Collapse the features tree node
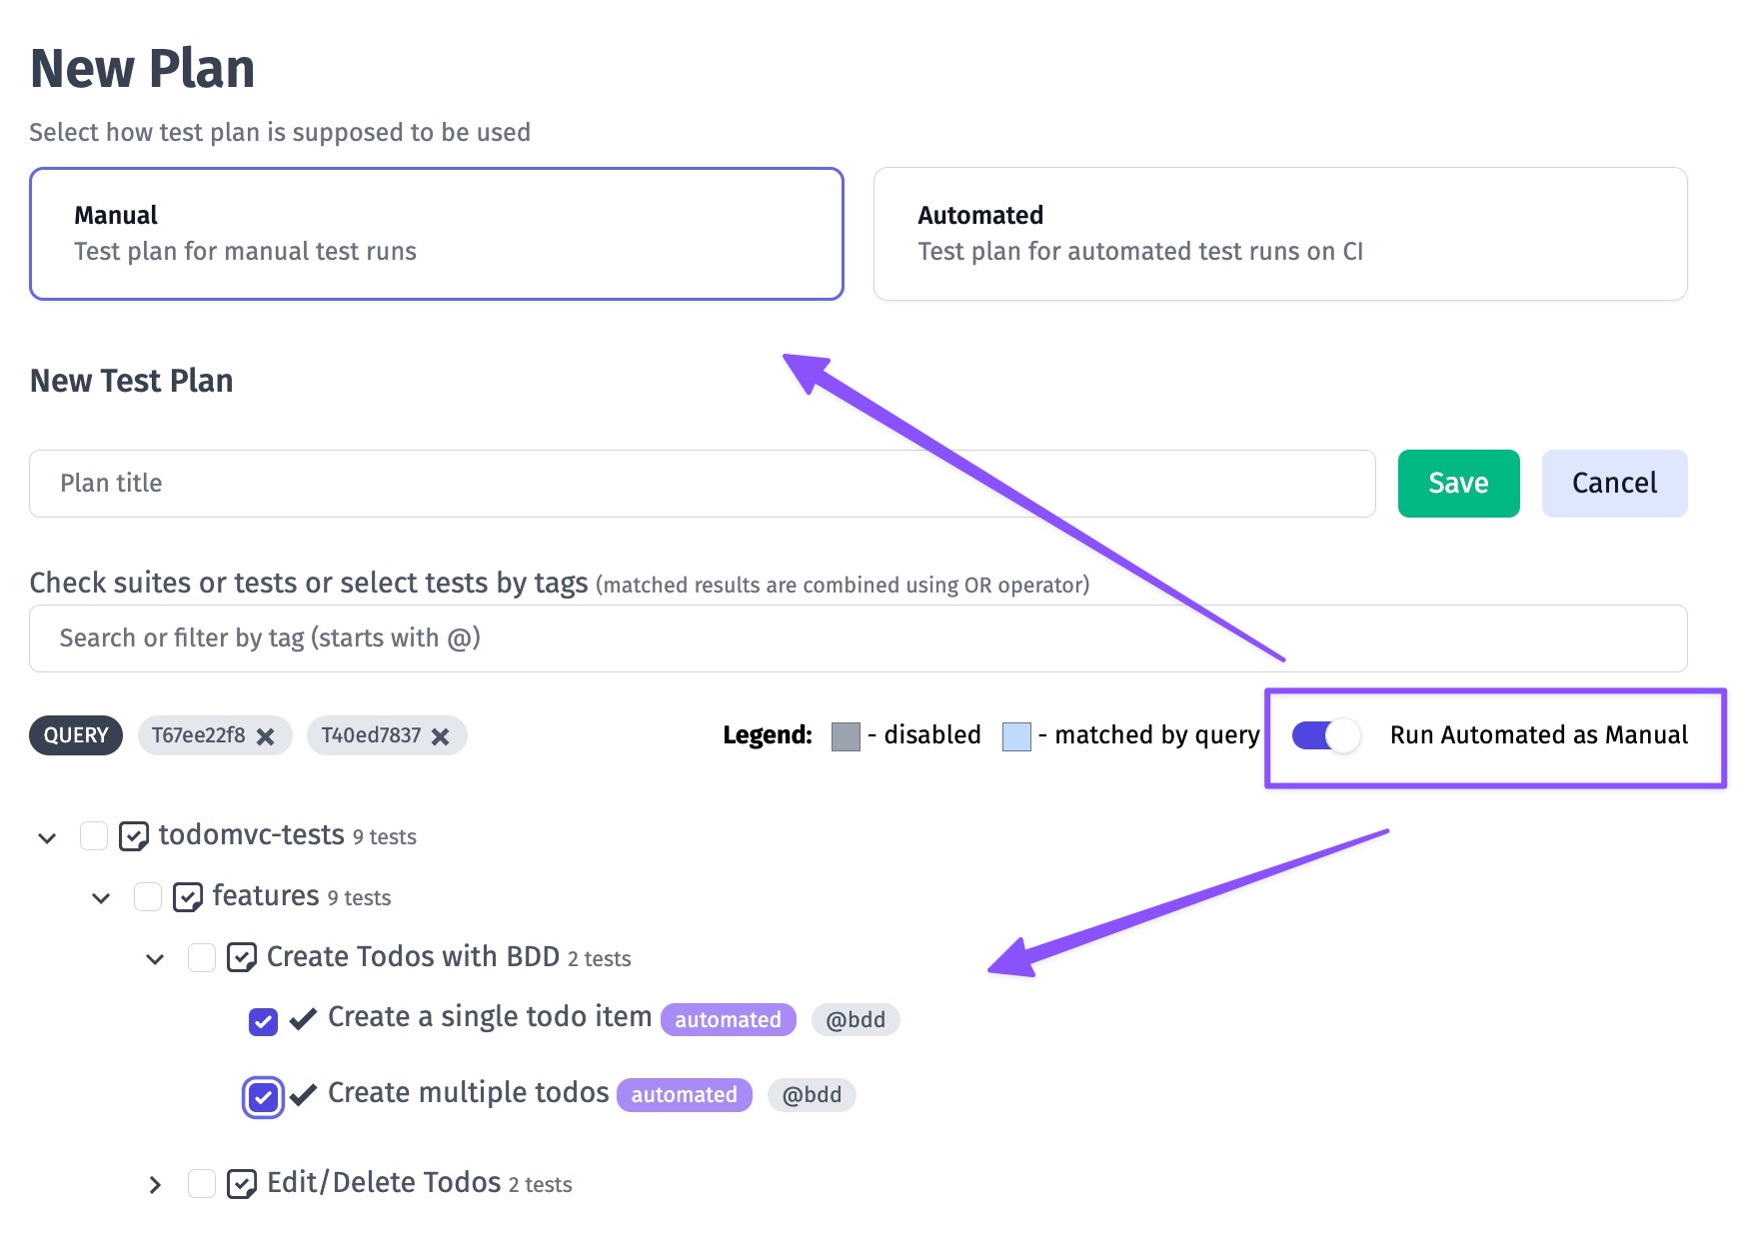This screenshot has height=1237, width=1746. [101, 898]
